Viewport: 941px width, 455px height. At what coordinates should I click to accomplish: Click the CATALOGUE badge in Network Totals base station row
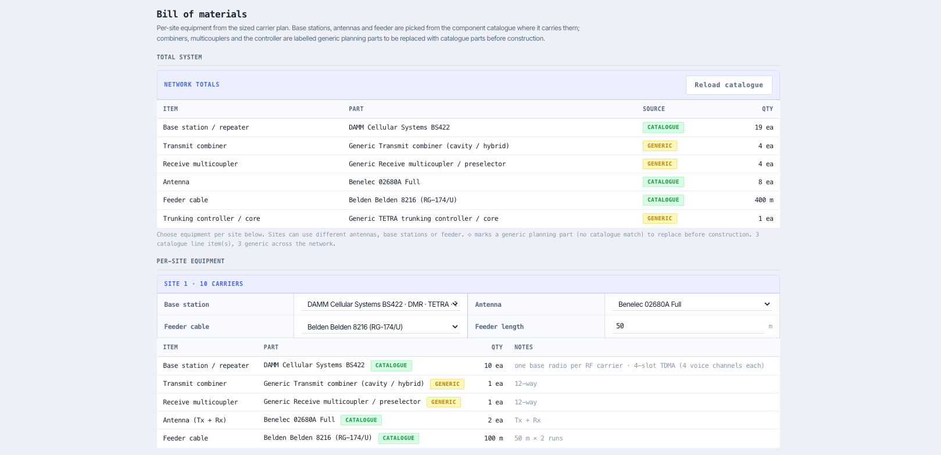tap(663, 127)
